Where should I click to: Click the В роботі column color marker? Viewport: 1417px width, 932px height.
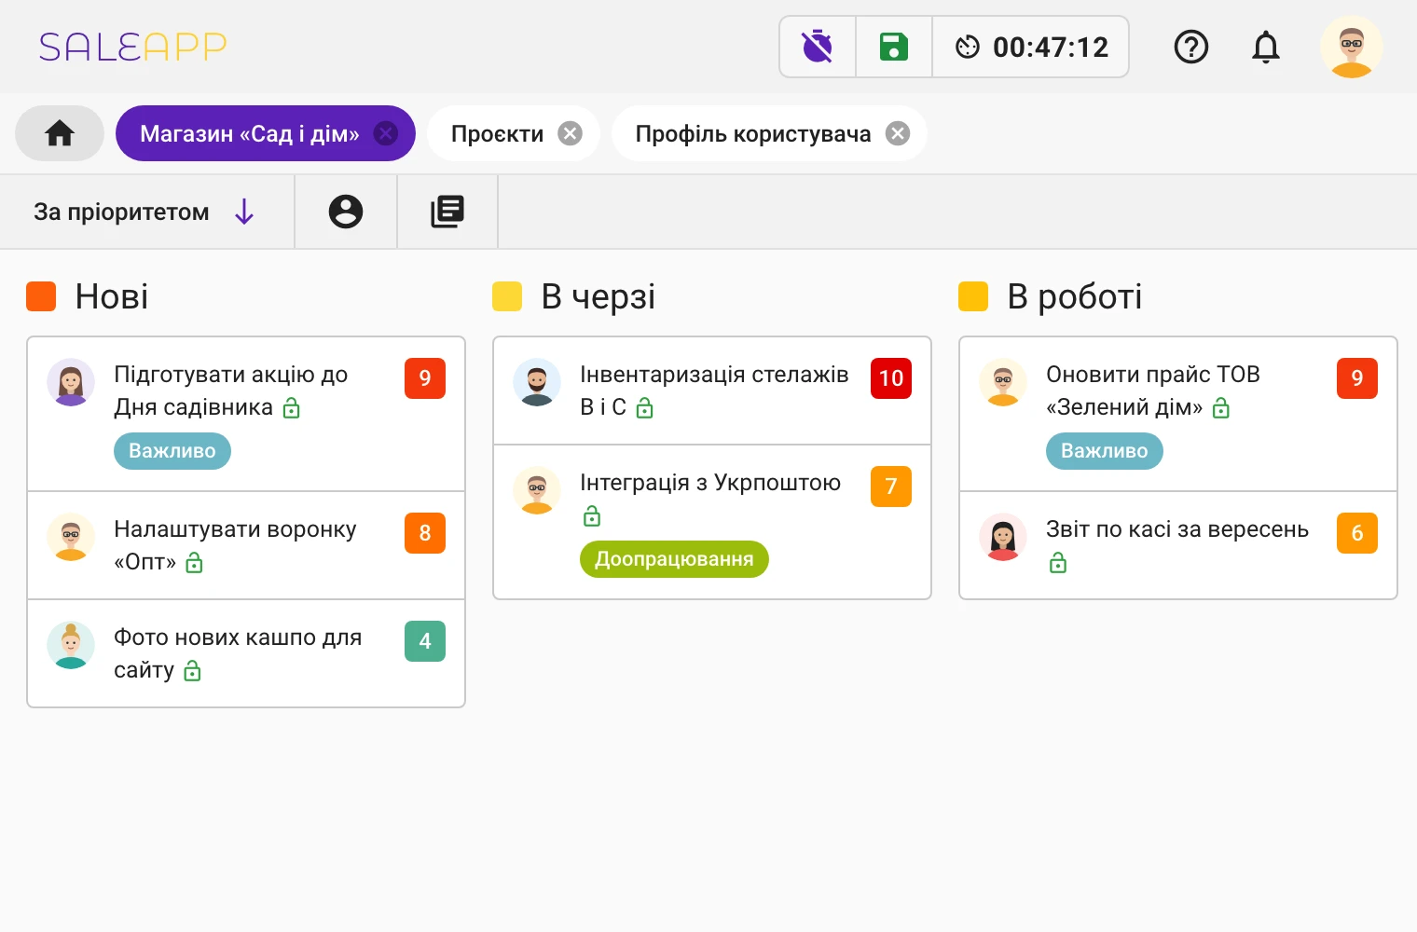(x=973, y=296)
